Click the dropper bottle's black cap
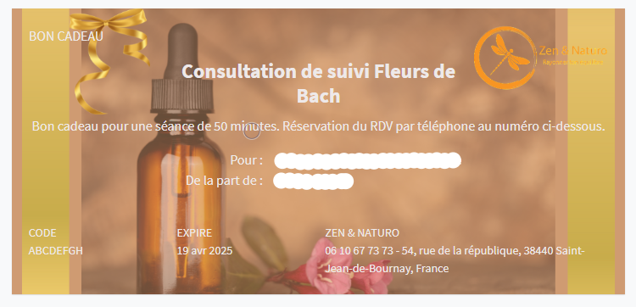 click(182, 68)
